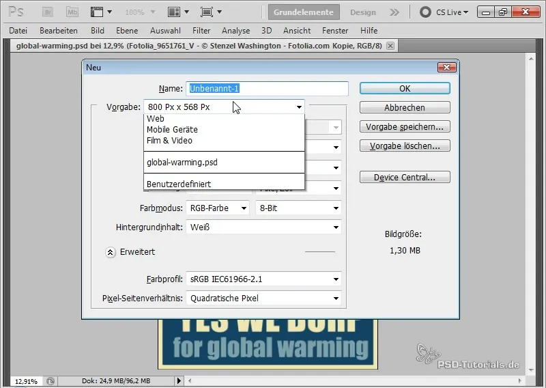Close the Neu dialog with red X
The width and height of the screenshot is (546, 388).
point(447,67)
